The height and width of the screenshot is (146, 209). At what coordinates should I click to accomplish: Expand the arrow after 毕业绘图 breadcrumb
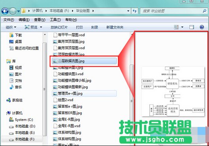93,11
